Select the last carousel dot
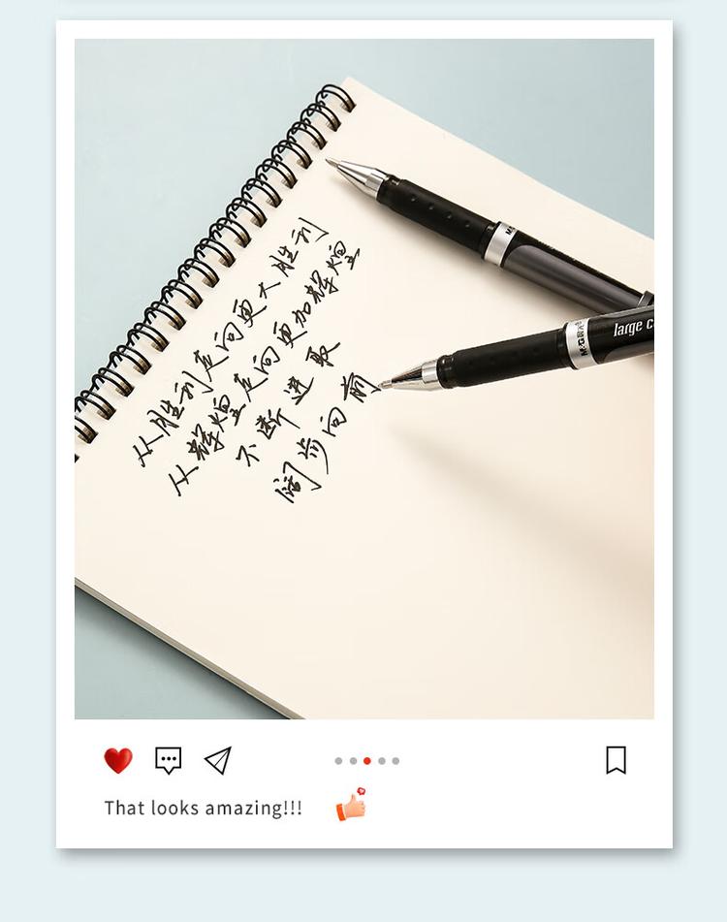The image size is (727, 922). [x=396, y=761]
